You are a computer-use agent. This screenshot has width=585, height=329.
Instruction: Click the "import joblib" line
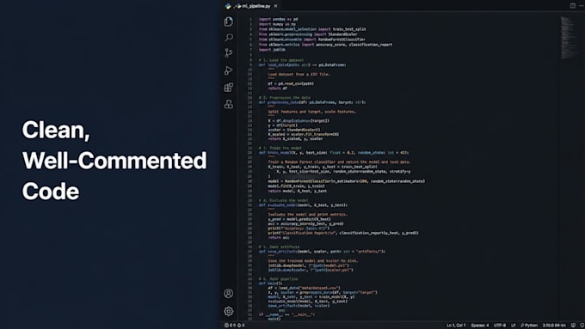click(272, 49)
